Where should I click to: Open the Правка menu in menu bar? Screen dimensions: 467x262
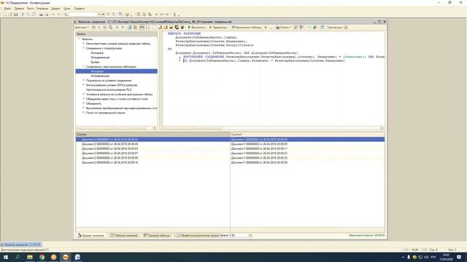coord(19,9)
